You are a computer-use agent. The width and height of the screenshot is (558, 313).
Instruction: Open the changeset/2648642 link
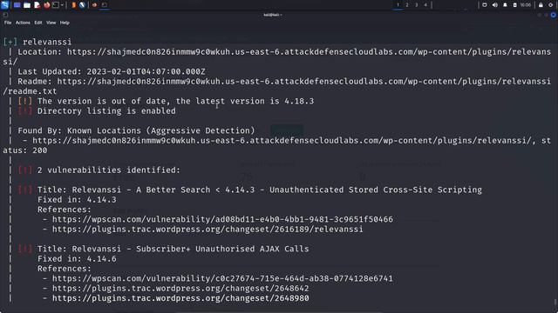[x=180, y=289]
